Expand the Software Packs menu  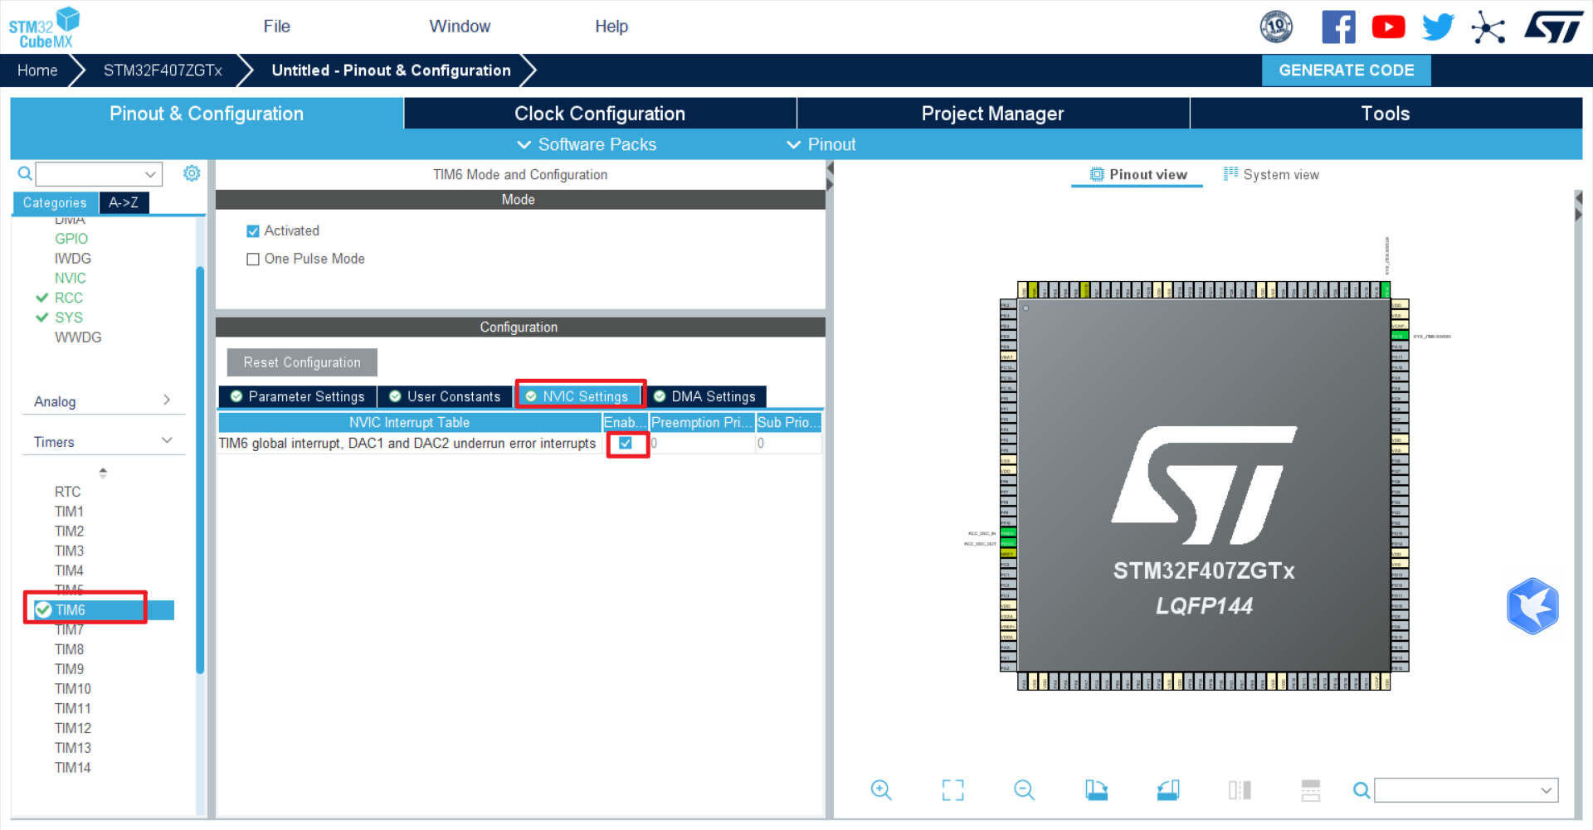coord(587,144)
